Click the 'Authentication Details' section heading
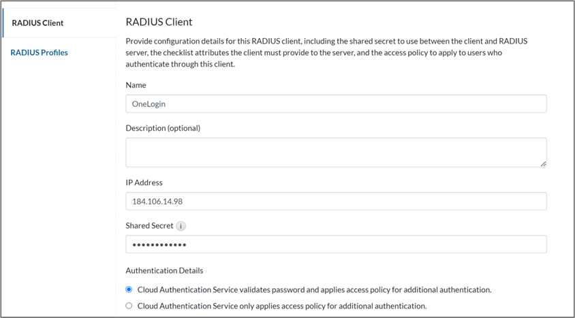 click(x=164, y=270)
